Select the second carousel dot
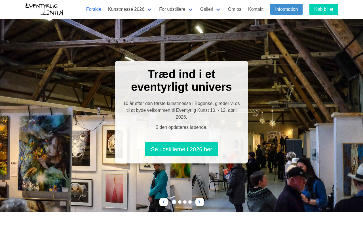Screen dimensions: 363x227 pos(180,202)
